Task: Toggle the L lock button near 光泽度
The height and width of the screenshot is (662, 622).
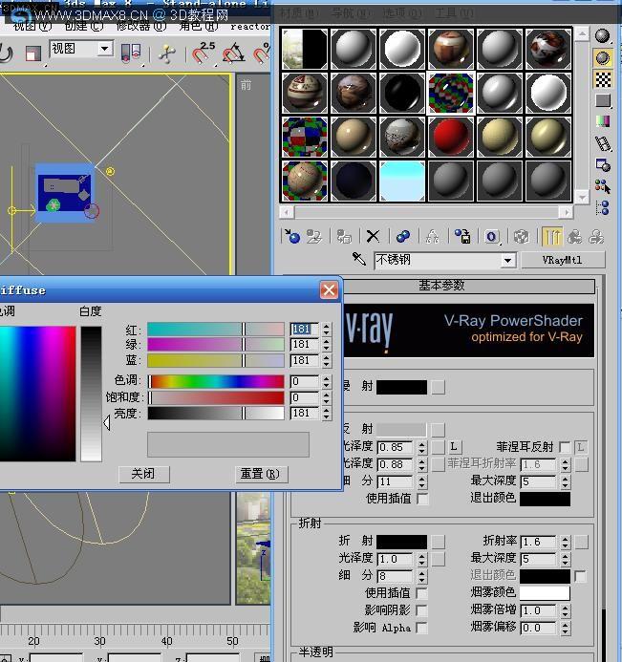Action: point(455,447)
